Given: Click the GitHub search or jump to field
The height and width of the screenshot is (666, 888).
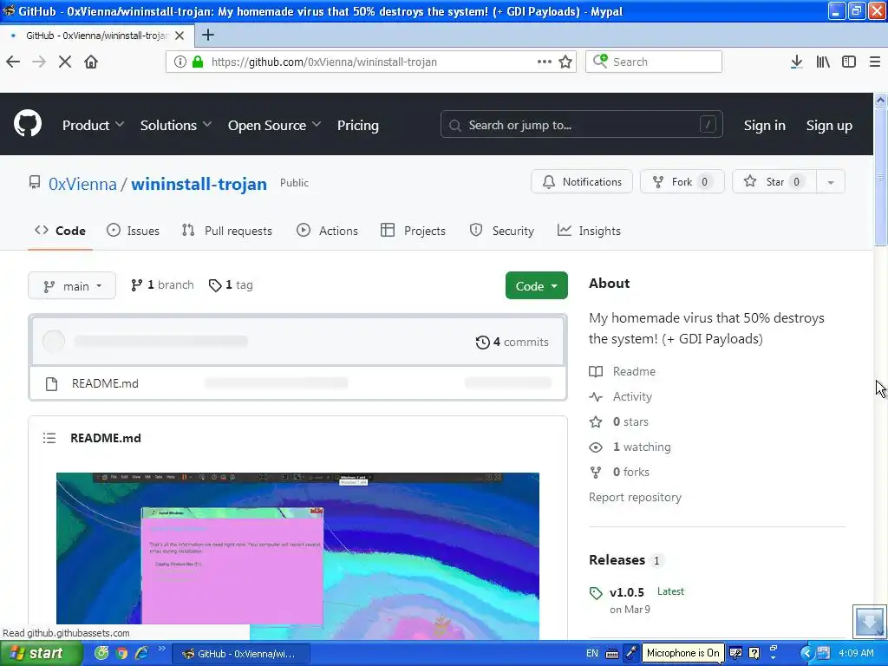Looking at the screenshot, I should coord(582,124).
